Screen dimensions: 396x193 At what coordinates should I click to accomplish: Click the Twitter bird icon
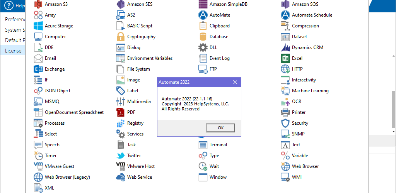121,156
